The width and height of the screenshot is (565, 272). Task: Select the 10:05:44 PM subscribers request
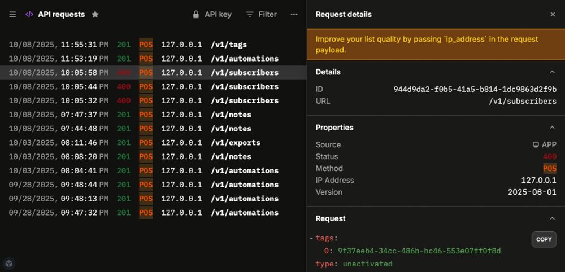tap(141, 87)
